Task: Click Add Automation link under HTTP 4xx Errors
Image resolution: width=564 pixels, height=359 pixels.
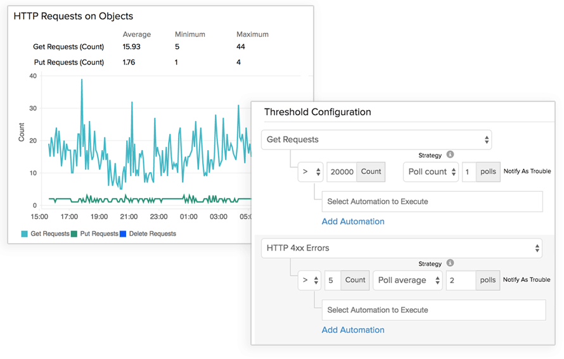Action: pyautogui.click(x=353, y=330)
